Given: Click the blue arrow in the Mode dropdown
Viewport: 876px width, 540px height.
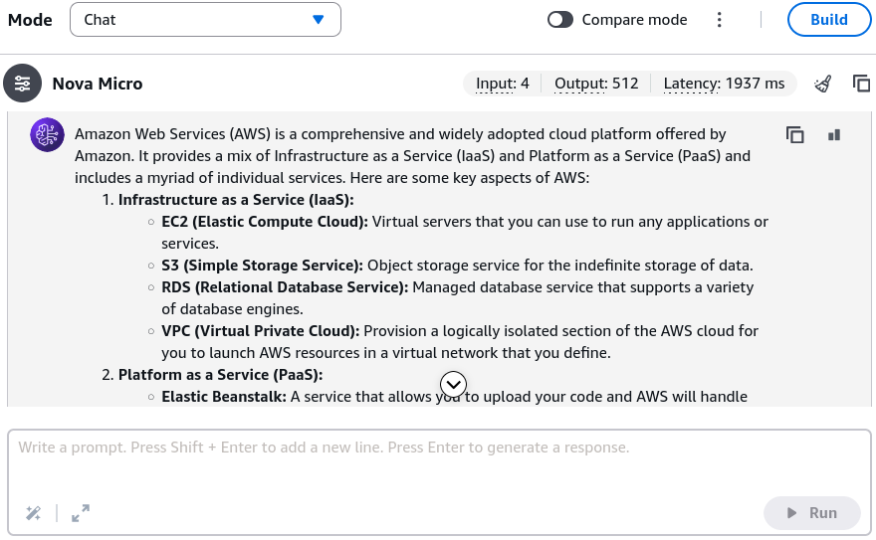Looking at the screenshot, I should coord(318,20).
